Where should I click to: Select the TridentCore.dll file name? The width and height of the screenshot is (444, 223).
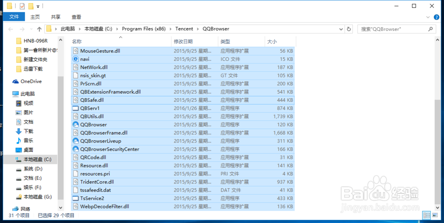coord(97,182)
